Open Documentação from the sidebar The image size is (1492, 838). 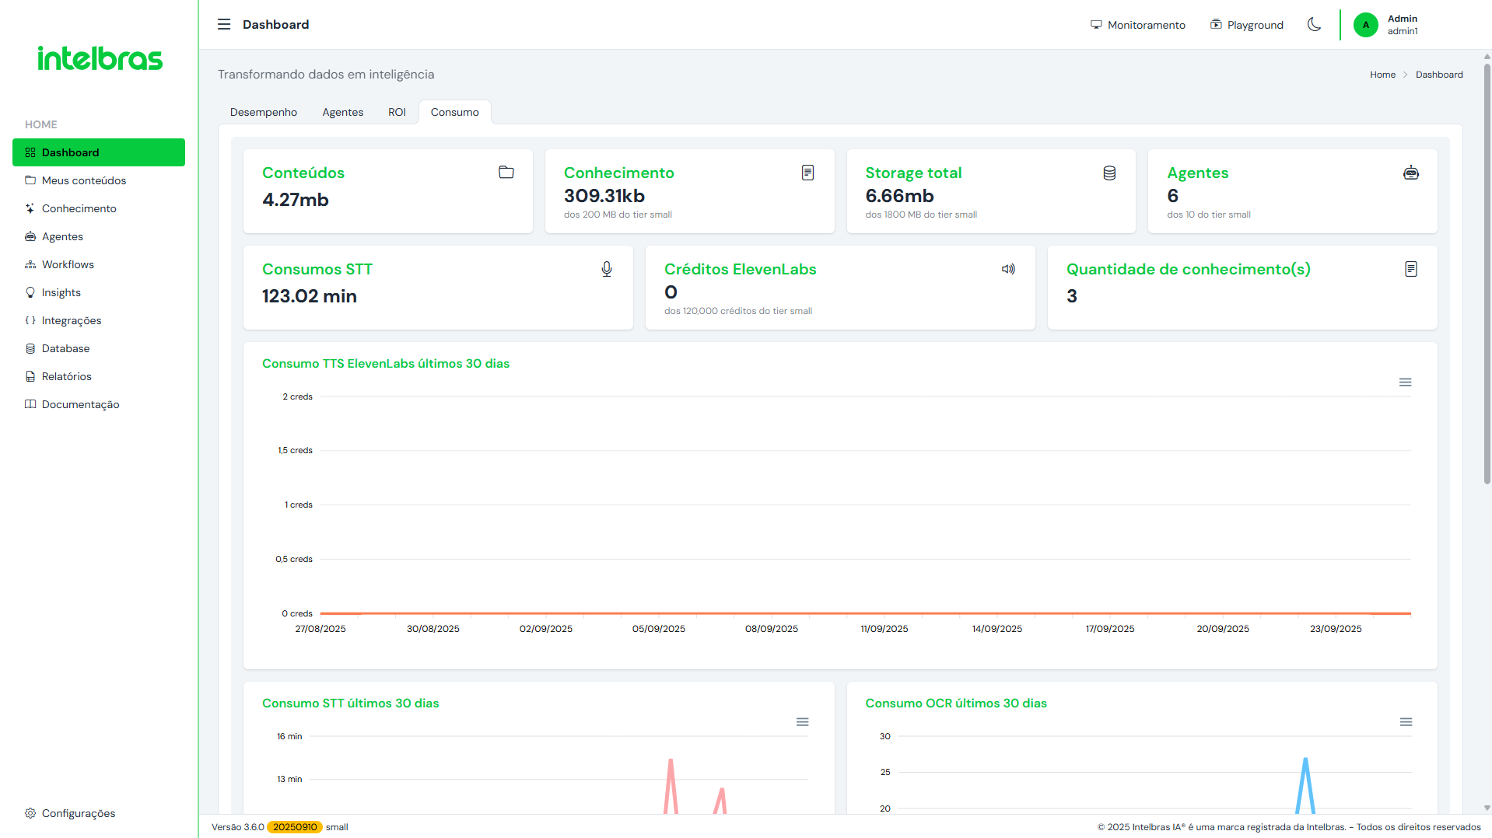click(x=99, y=404)
